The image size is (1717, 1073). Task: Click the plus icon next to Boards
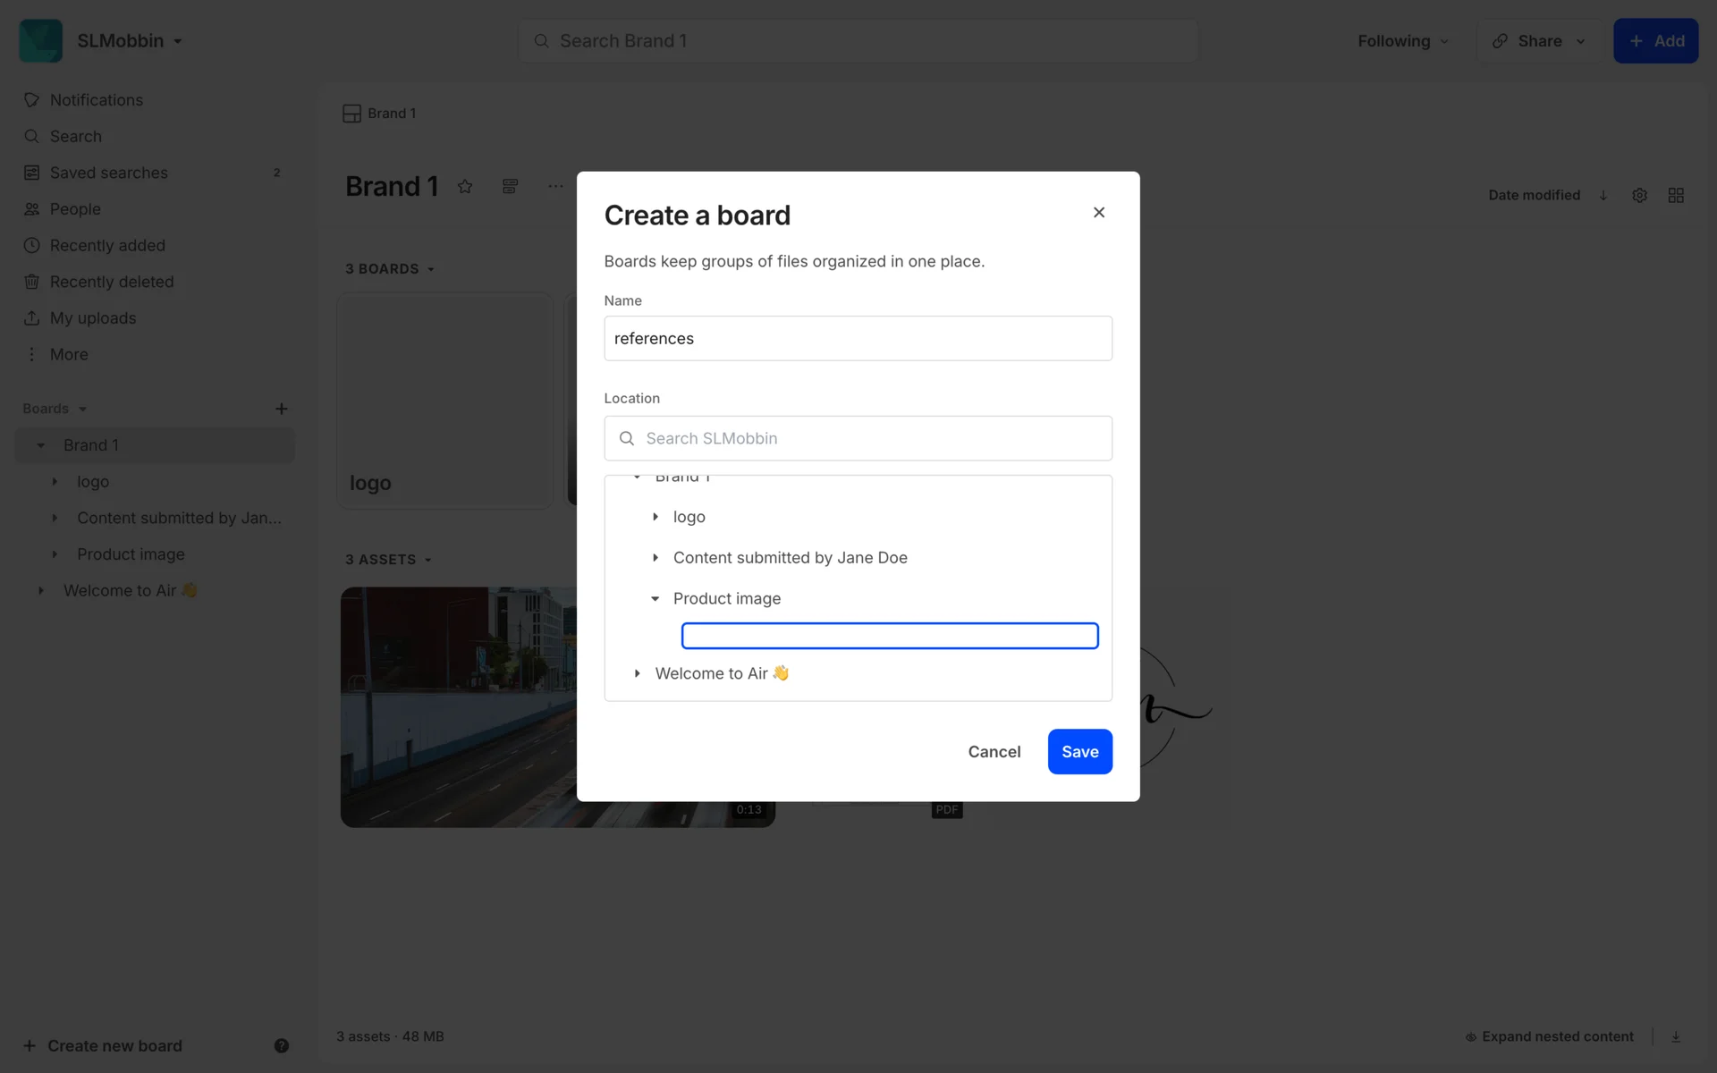click(x=281, y=409)
